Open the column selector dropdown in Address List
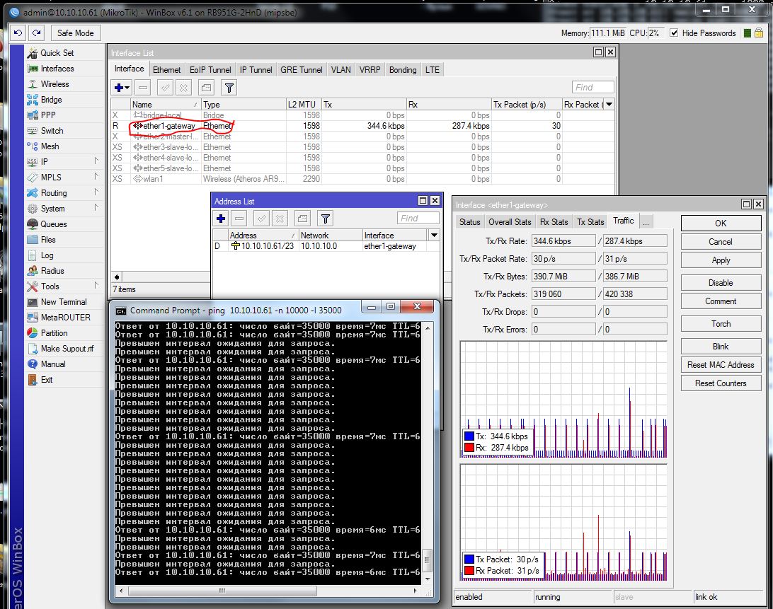The width and height of the screenshot is (773, 609). (434, 235)
